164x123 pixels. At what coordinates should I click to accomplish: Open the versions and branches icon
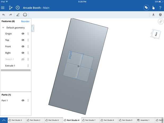click(x=10, y=8)
